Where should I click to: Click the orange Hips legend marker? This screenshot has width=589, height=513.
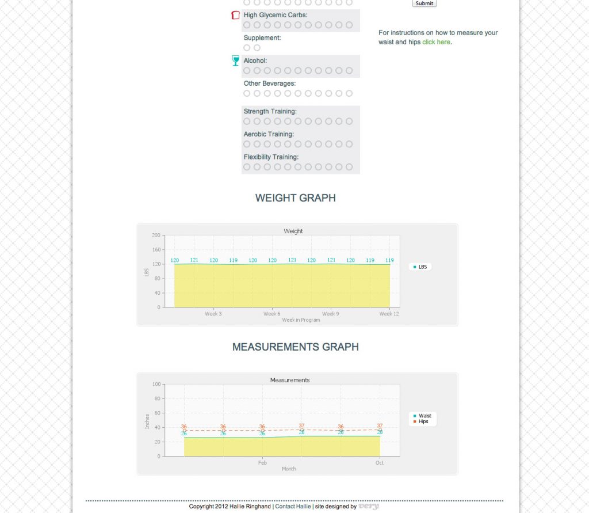tap(415, 421)
